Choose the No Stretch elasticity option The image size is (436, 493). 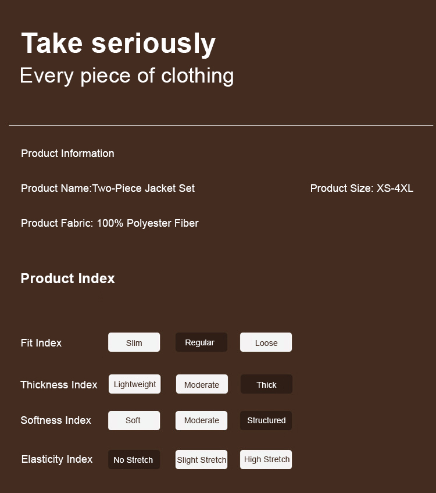134,459
